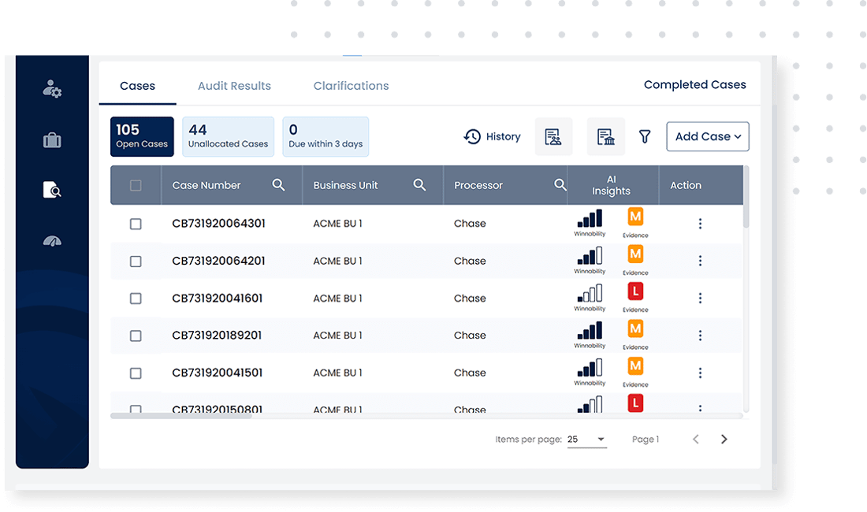Select checkbox for case CB731920189201
Viewport: 867px width, 512px height.
point(136,336)
